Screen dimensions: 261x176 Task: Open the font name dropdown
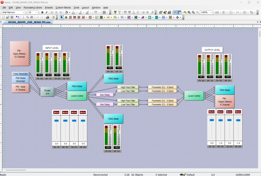click(x=23, y=12)
